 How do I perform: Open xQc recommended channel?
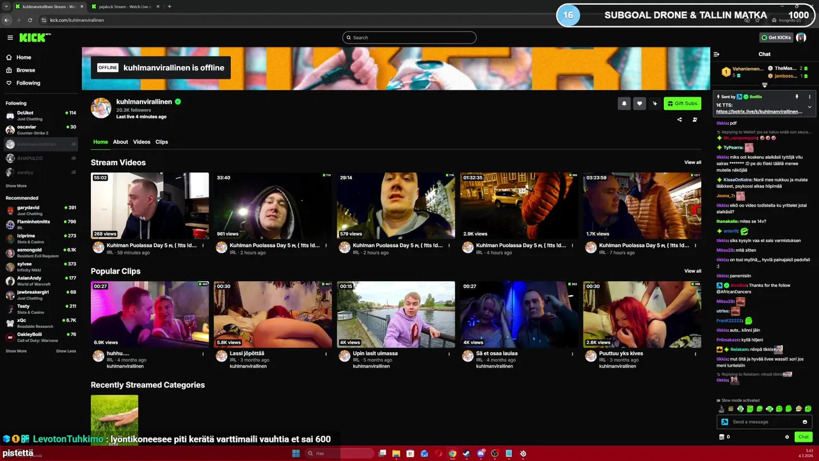coord(41,323)
